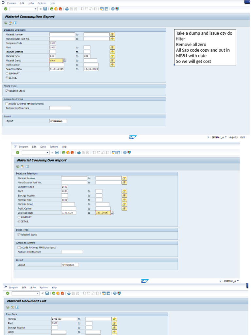Open multiple selection for Material Number in top window
Screen dimensions: 251x335
[112, 34]
